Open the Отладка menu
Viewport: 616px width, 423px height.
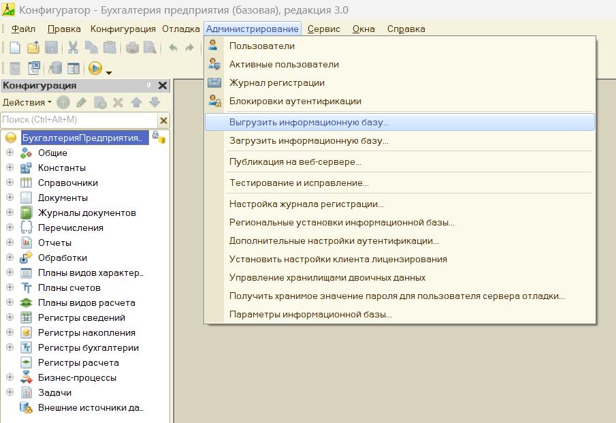pyautogui.click(x=180, y=29)
